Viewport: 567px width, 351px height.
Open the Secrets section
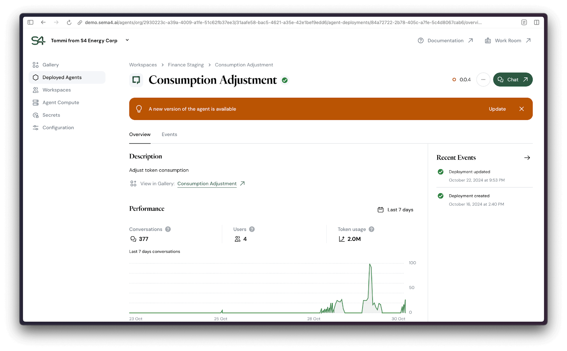pyautogui.click(x=51, y=115)
